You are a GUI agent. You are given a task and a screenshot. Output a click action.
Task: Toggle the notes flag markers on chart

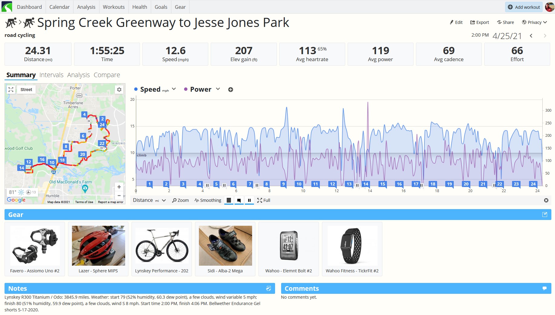[239, 200]
